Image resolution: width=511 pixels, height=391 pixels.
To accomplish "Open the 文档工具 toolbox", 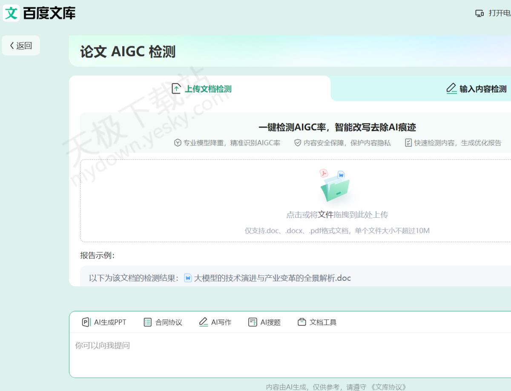I will [317, 322].
